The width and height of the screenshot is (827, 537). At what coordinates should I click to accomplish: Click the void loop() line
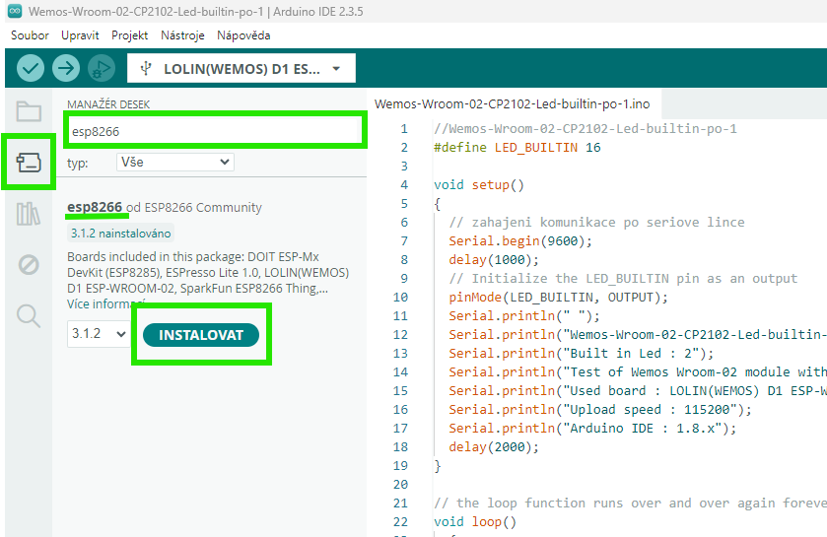(475, 521)
